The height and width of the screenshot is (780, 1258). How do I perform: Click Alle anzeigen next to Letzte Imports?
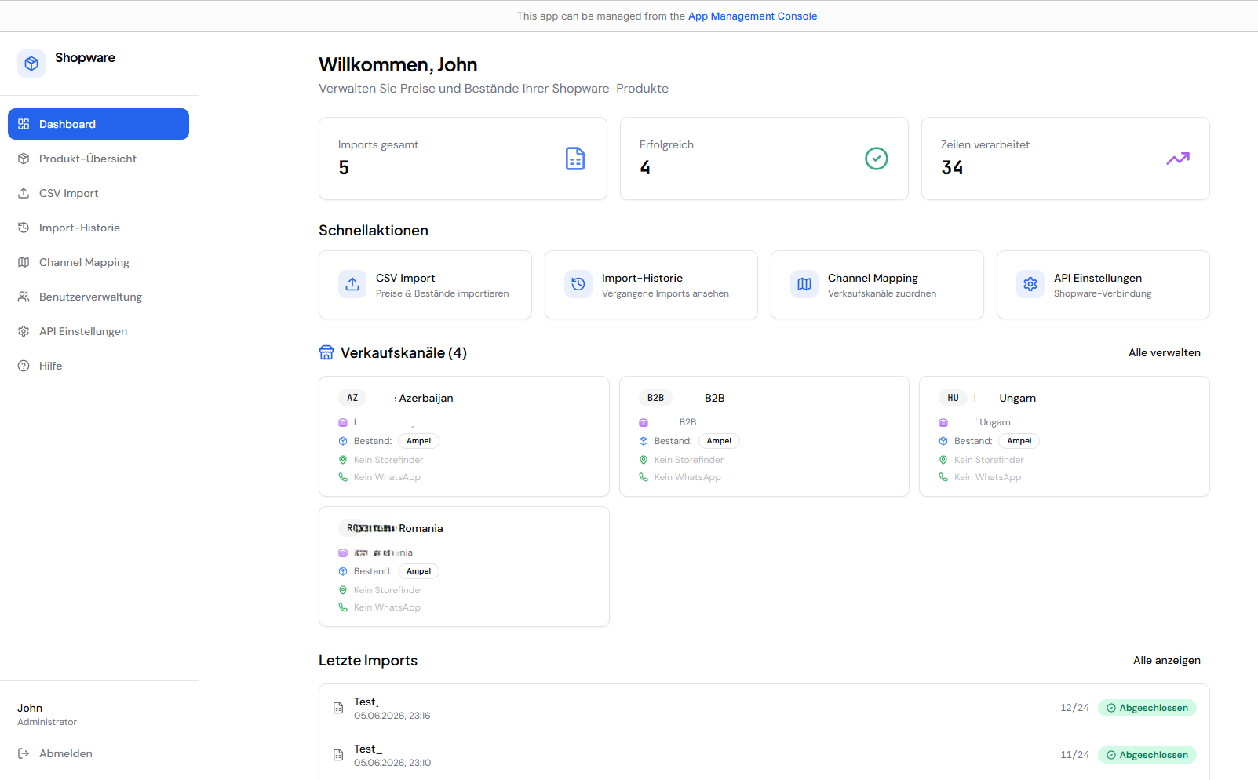[1167, 660]
